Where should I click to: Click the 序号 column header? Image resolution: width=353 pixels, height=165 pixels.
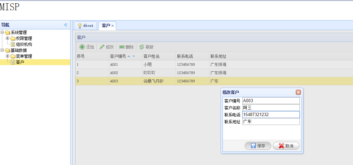(x=92, y=56)
